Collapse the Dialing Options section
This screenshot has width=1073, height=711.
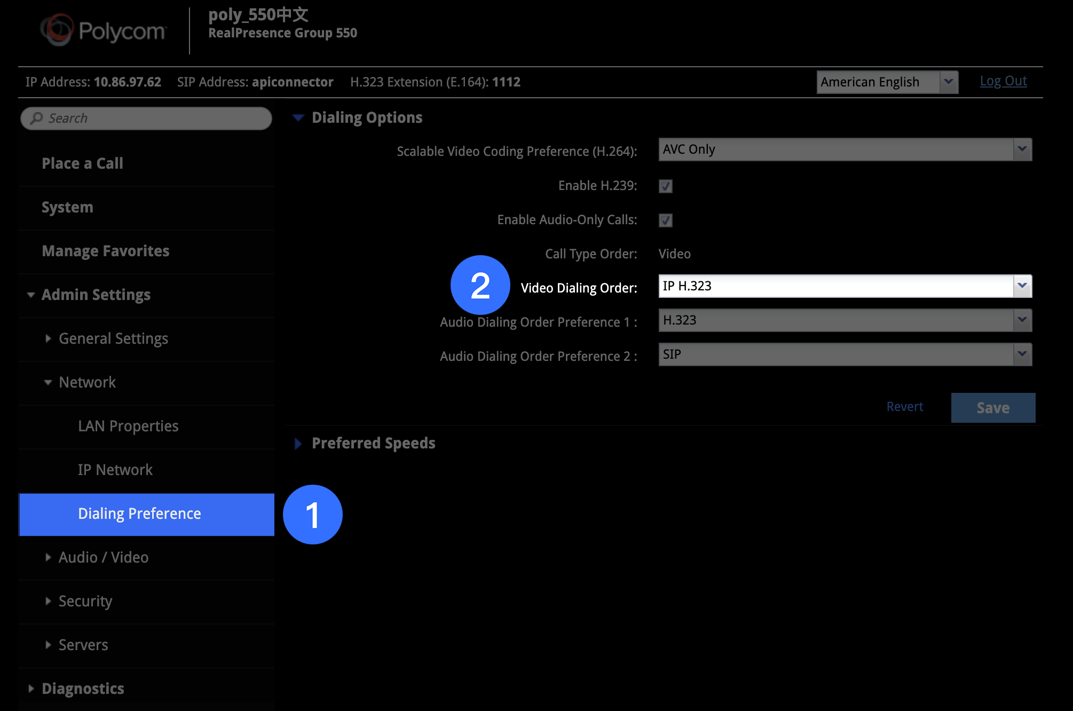[x=298, y=117]
